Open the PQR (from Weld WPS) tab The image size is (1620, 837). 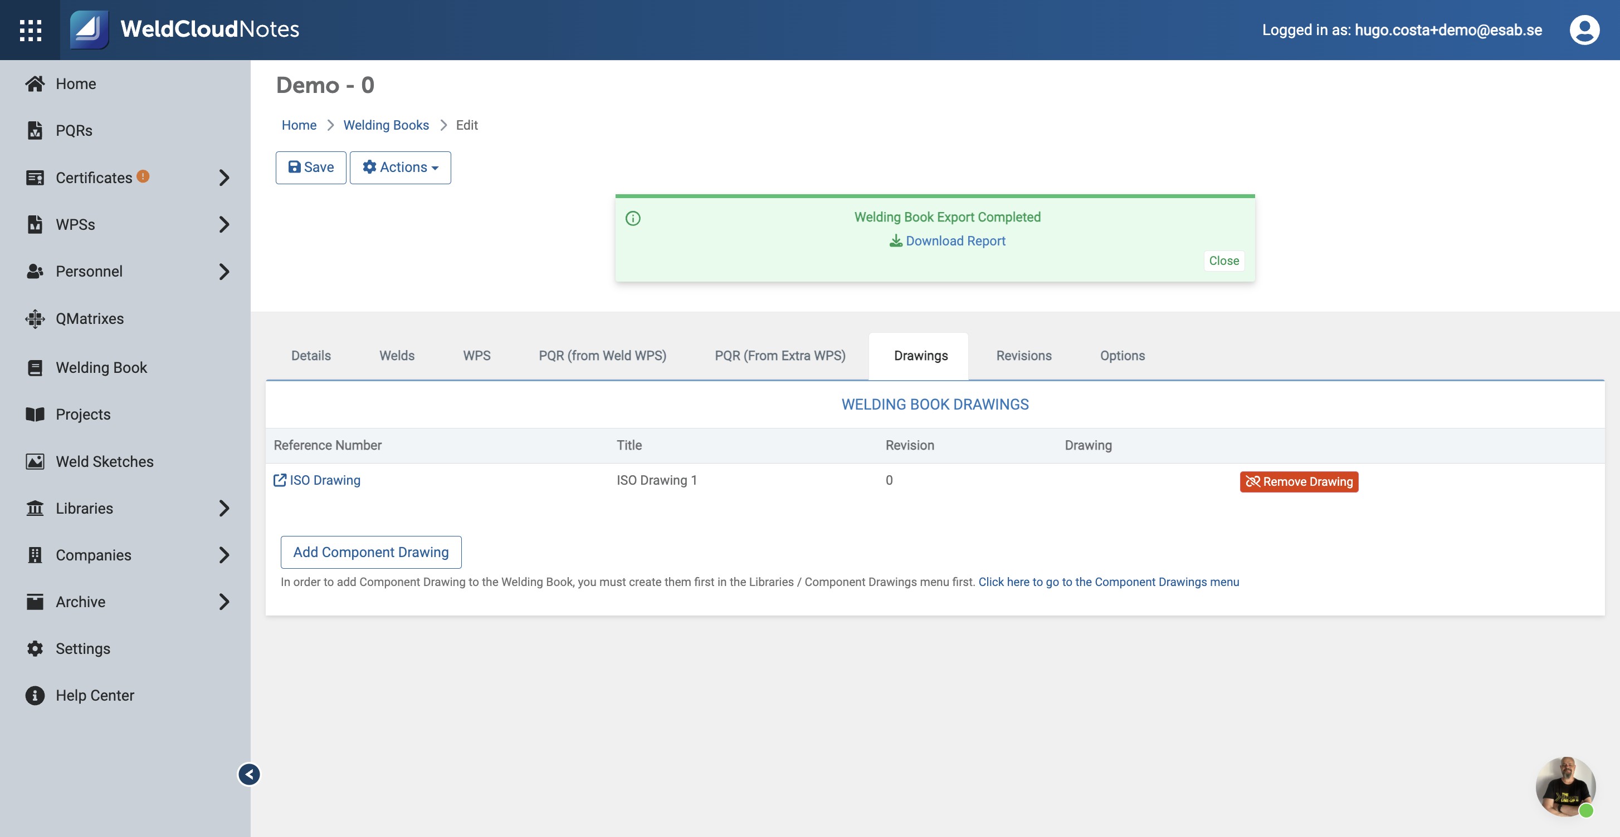click(602, 356)
